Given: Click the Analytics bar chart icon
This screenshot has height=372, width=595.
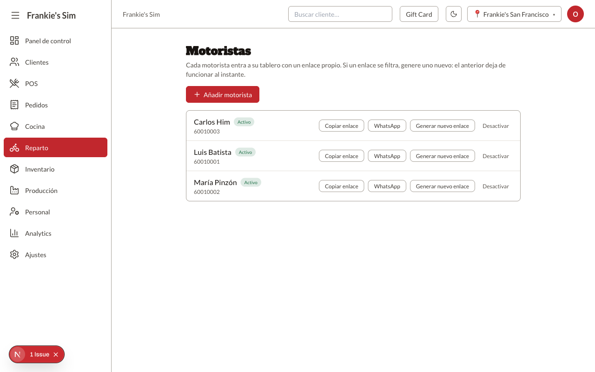Looking at the screenshot, I should pyautogui.click(x=14, y=233).
